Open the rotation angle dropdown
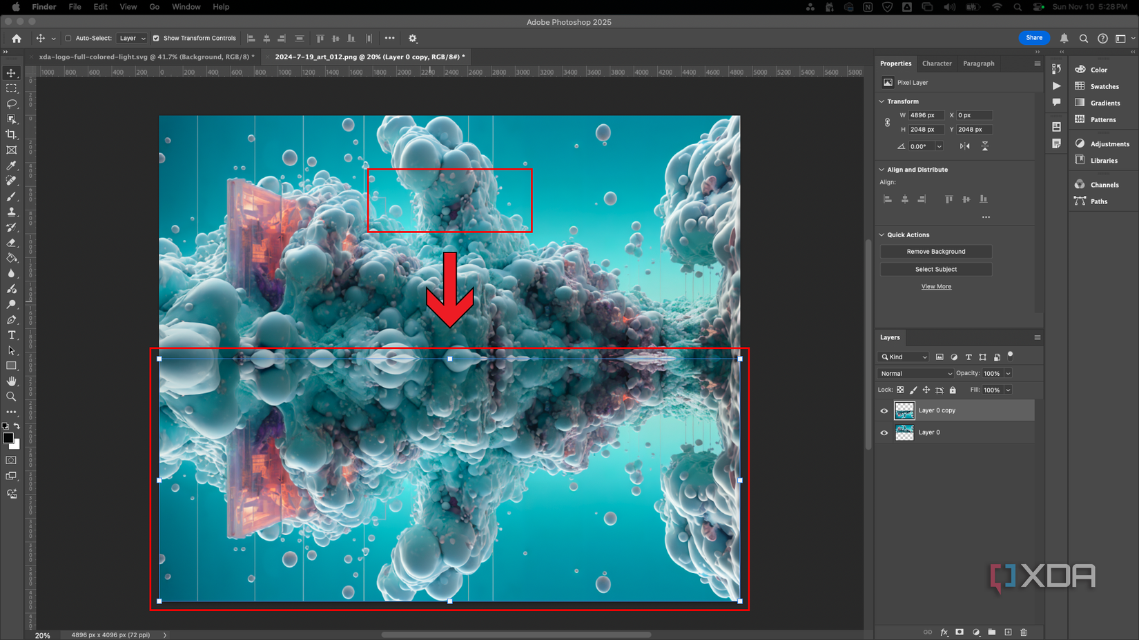Image resolution: width=1139 pixels, height=640 pixels. coord(939,146)
